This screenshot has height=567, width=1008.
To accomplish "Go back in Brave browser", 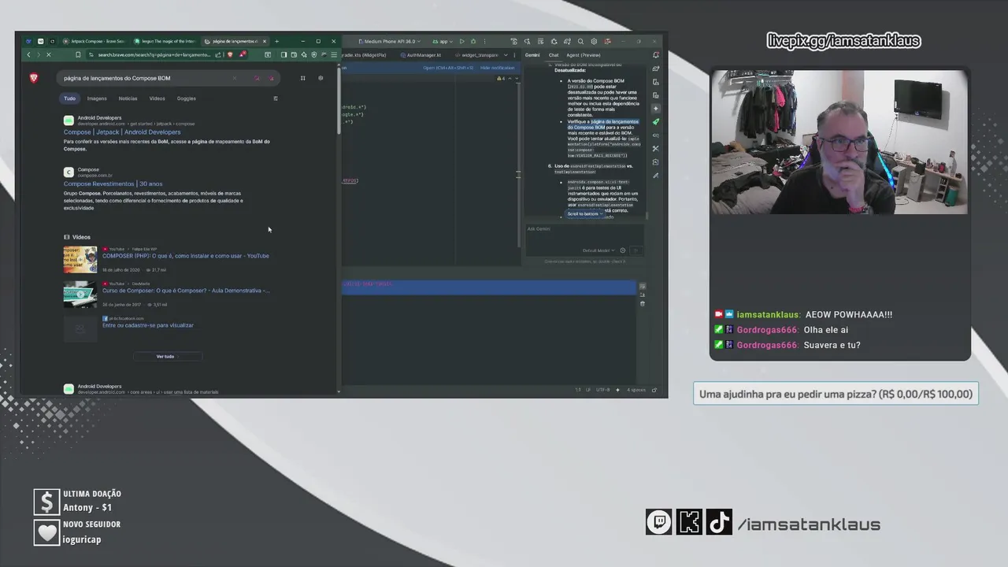I will pyautogui.click(x=28, y=54).
